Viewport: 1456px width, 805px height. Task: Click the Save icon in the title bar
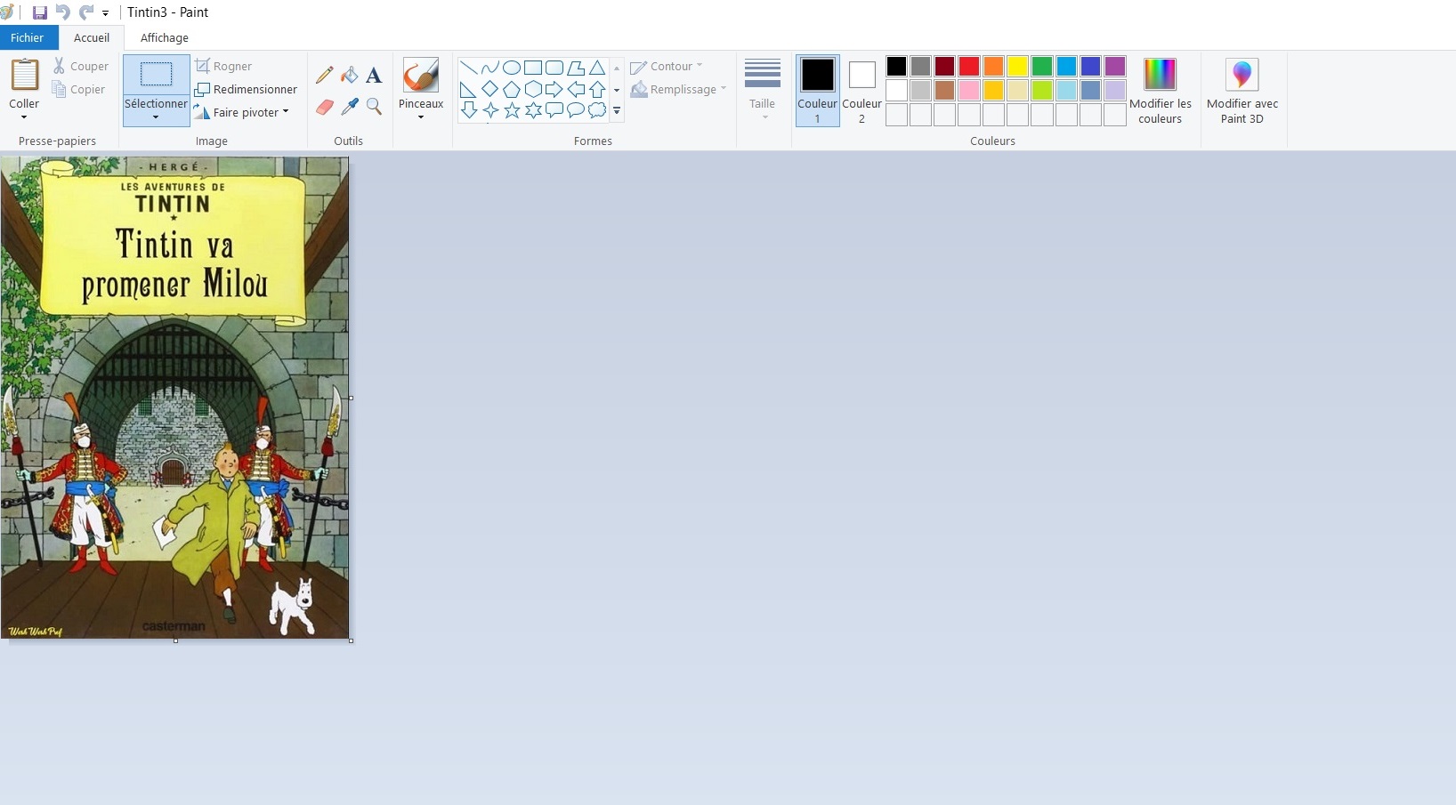[39, 12]
